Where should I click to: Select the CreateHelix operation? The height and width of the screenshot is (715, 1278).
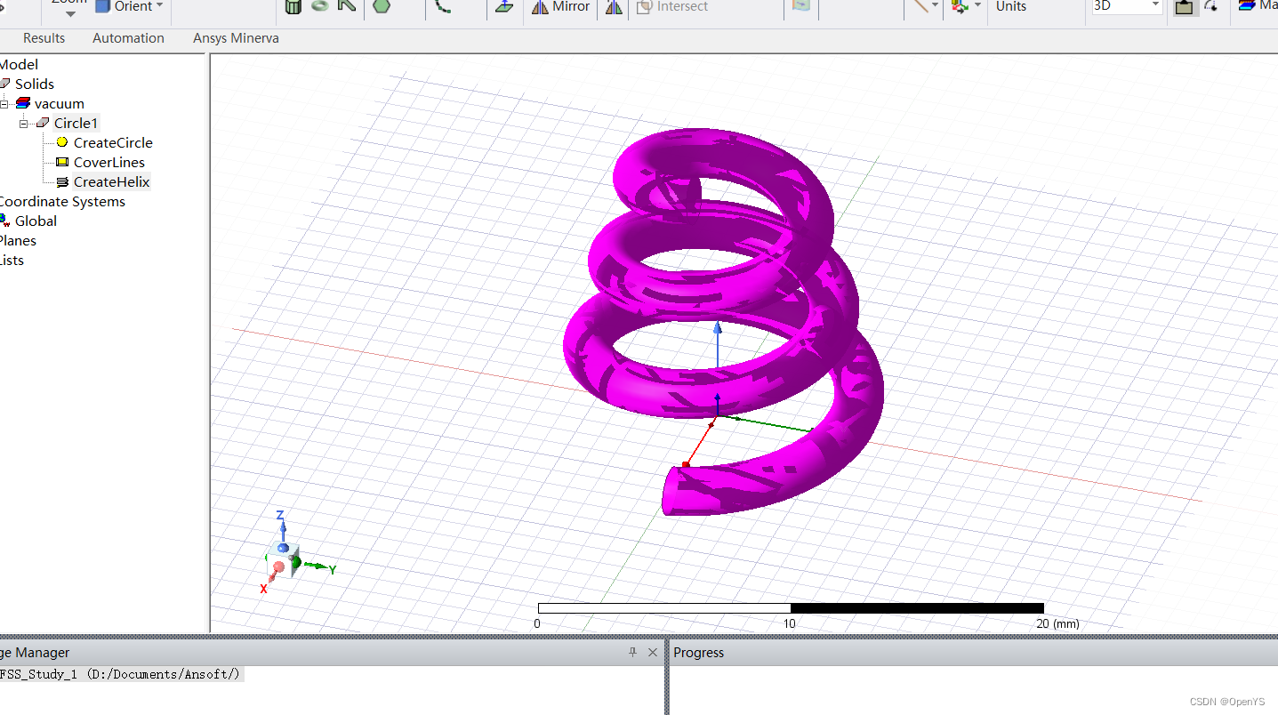(x=111, y=181)
